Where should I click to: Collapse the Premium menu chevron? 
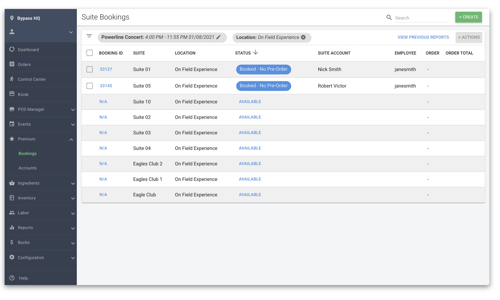pos(71,139)
